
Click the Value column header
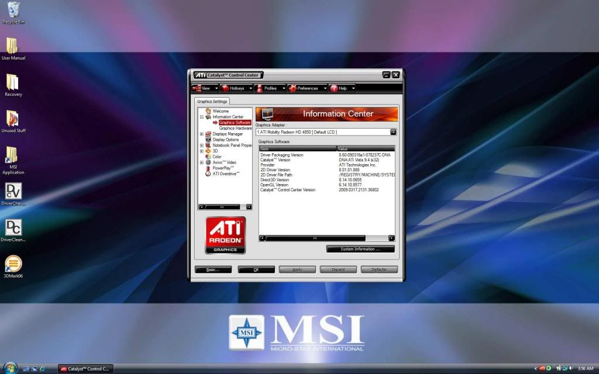point(366,148)
